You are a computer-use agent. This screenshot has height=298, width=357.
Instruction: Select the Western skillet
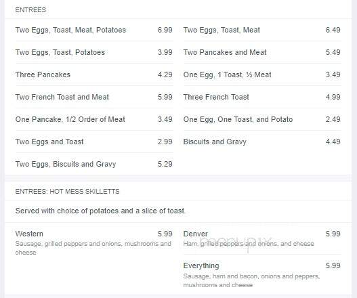(x=93, y=242)
